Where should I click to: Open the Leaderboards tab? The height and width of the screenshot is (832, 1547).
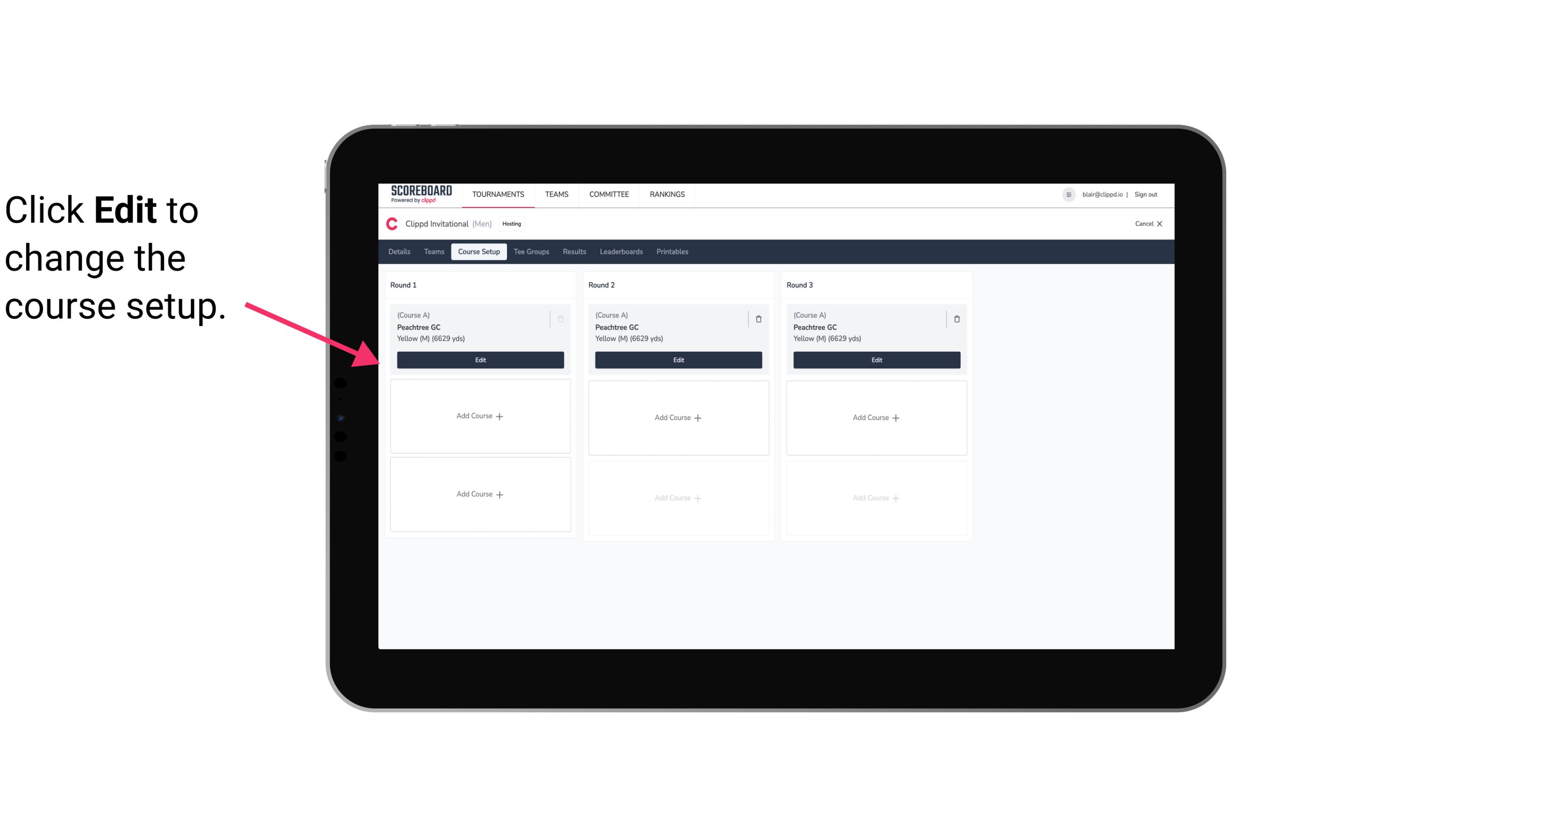coord(621,252)
